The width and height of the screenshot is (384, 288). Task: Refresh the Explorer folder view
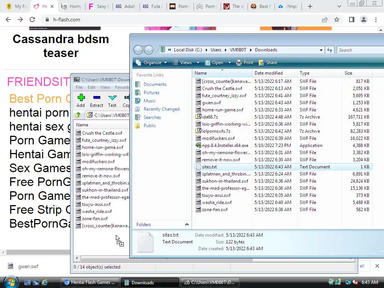pos(330,50)
